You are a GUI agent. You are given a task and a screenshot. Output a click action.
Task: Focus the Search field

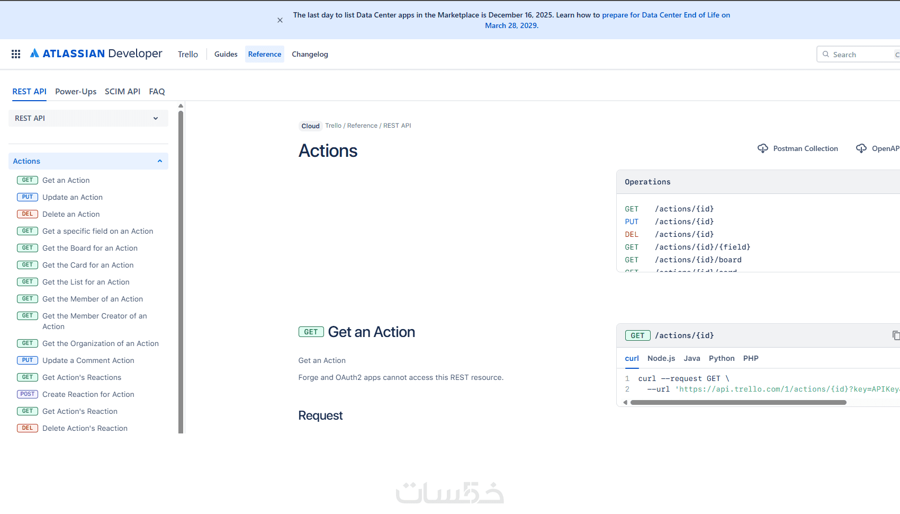859,54
